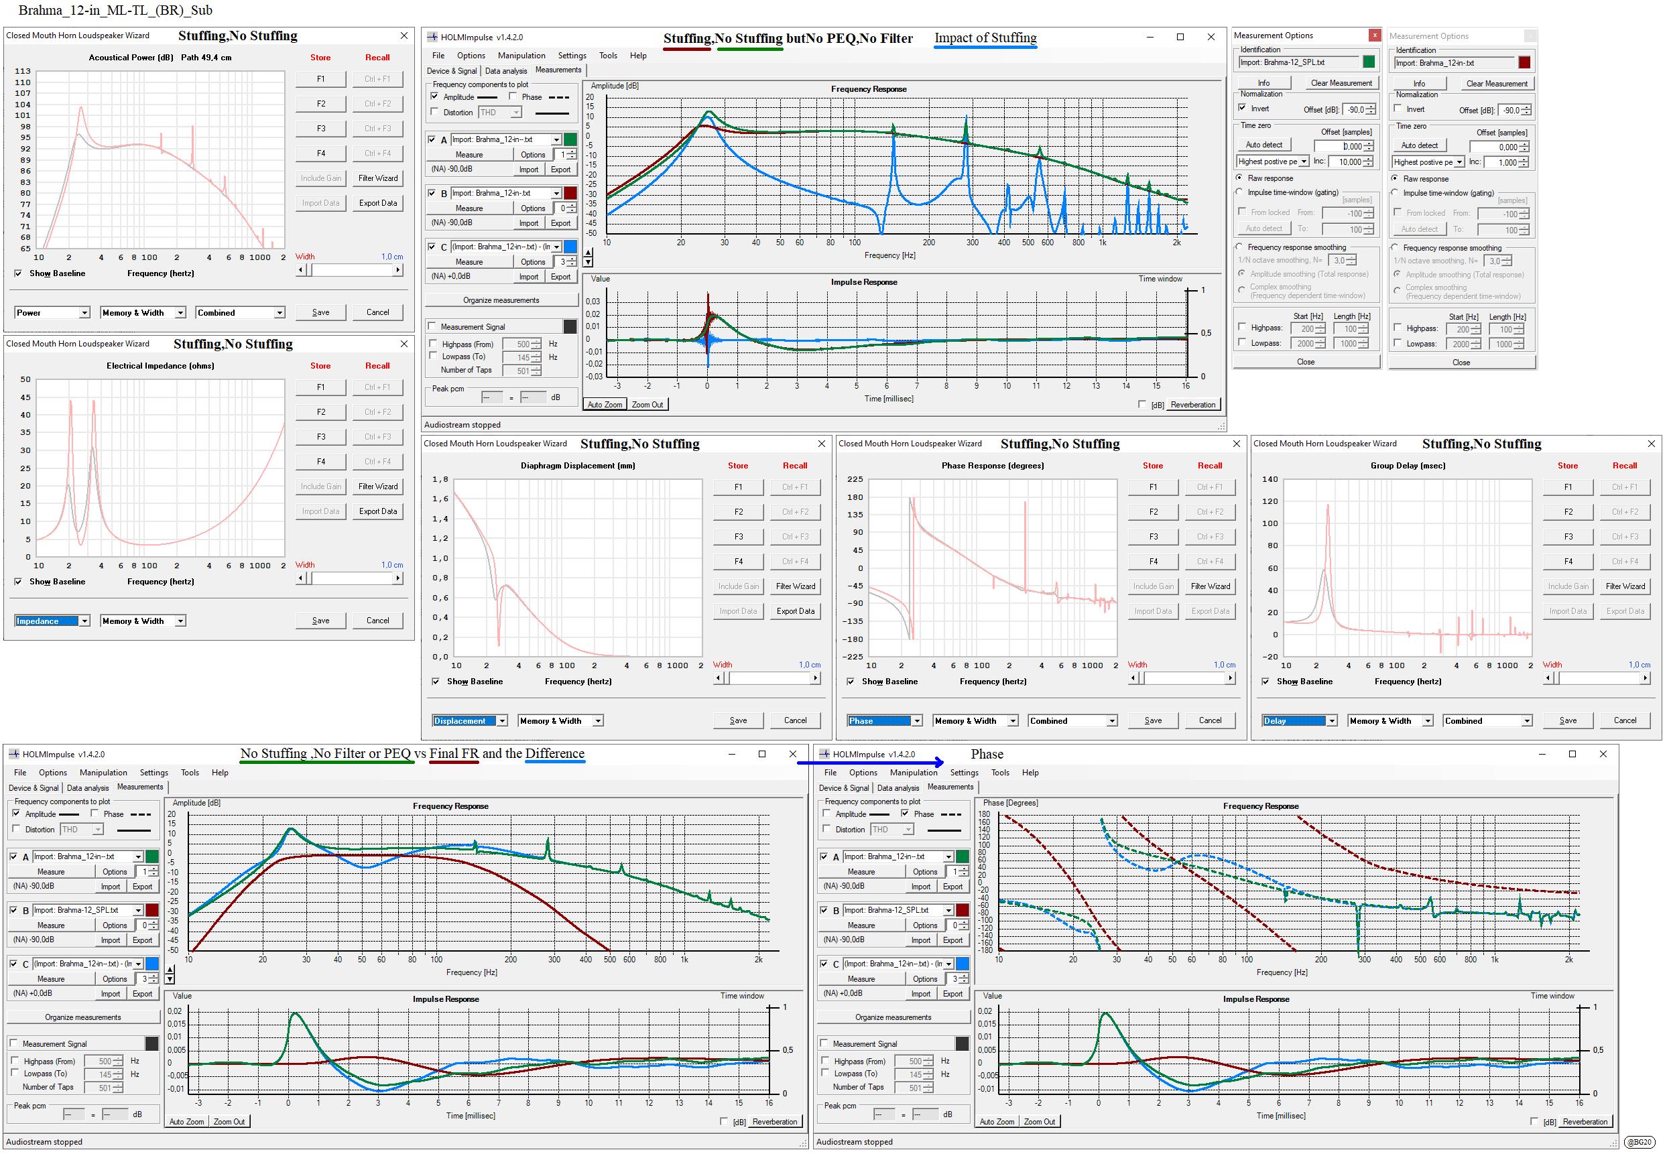
Task: Enable the Phase checkbox in upper HOLMImpulse
Action: (x=513, y=97)
